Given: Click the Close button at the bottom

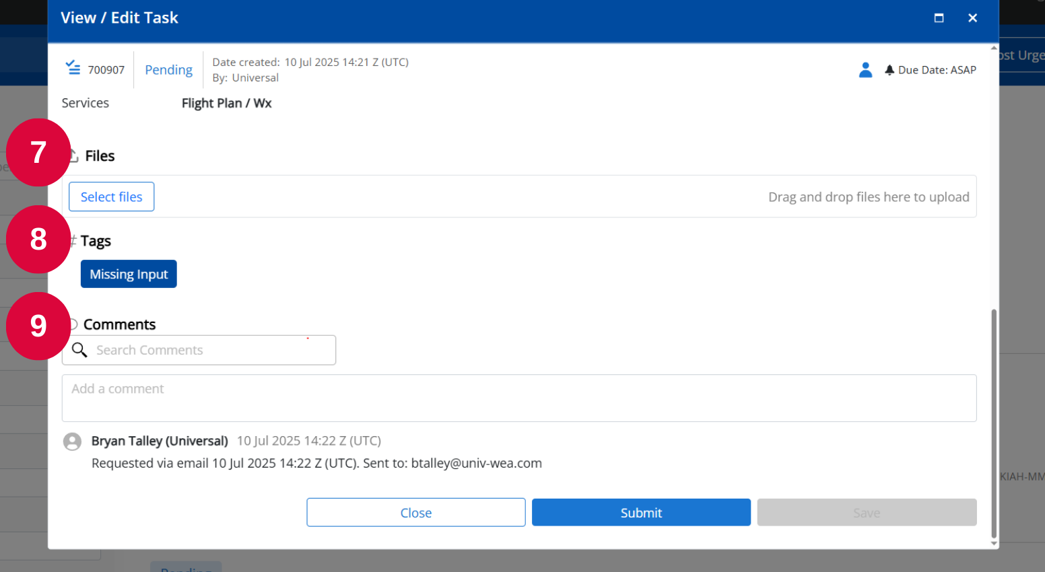Looking at the screenshot, I should click(416, 513).
